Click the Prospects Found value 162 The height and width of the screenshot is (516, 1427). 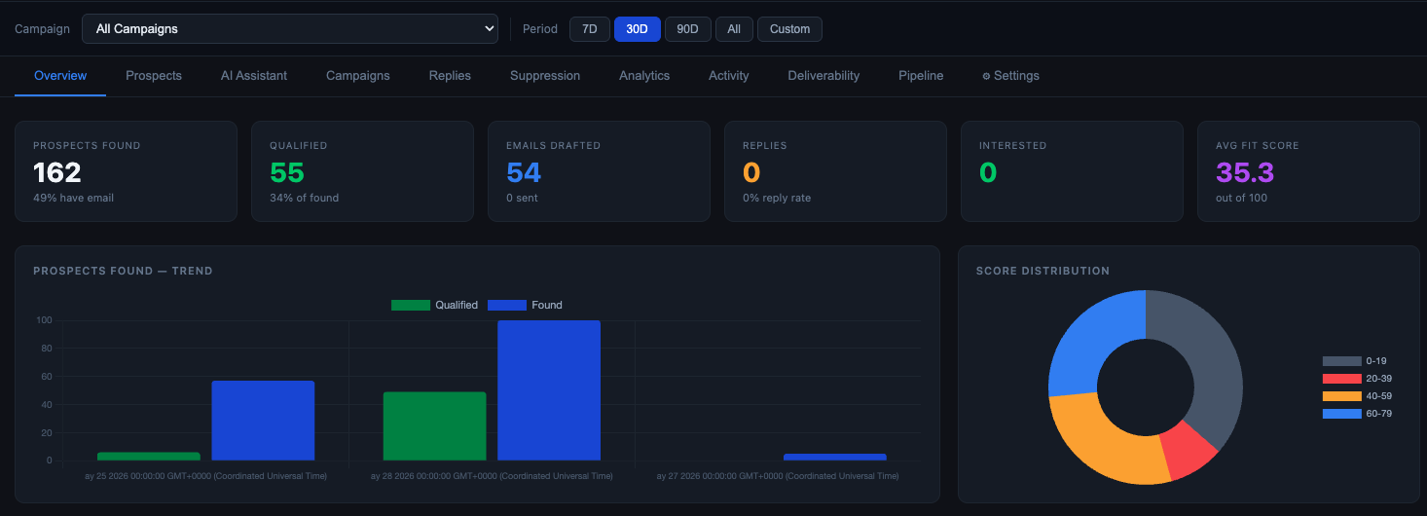(x=57, y=173)
